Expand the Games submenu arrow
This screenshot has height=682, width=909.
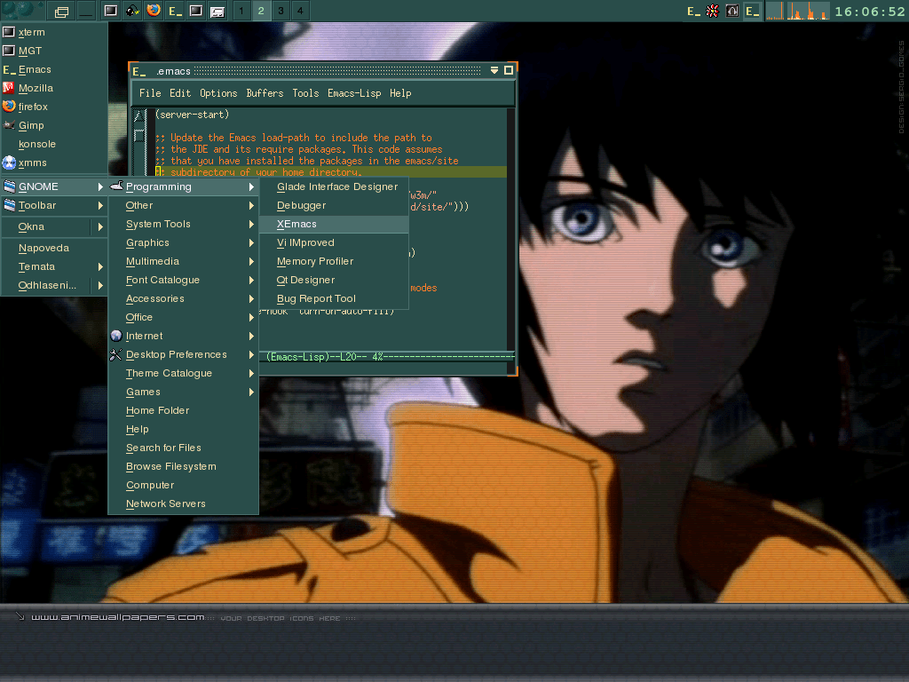251,392
